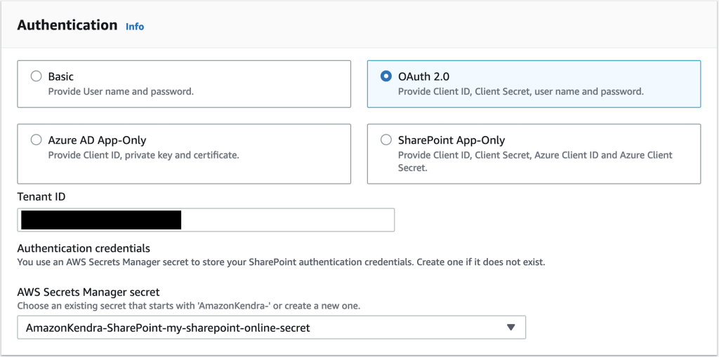The width and height of the screenshot is (719, 357).
Task: Open the Info link beside Authentication
Action: [134, 27]
